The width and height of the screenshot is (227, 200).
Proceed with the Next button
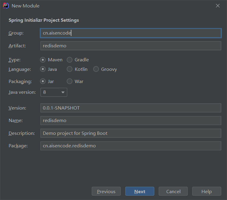coord(140,191)
